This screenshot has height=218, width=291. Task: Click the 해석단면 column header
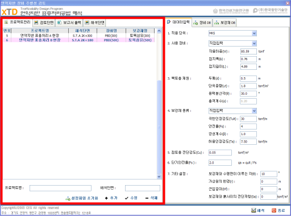pos(82,31)
